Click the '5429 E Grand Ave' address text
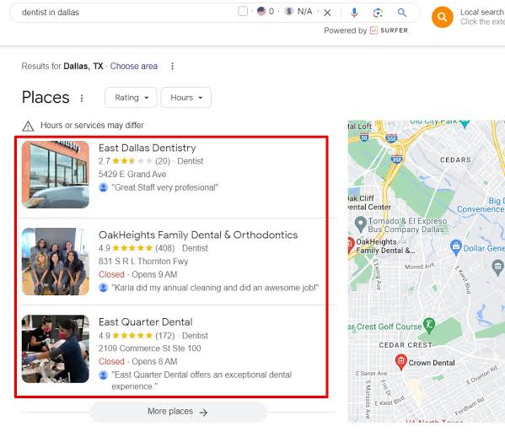The width and height of the screenshot is (505, 432). click(x=132, y=174)
